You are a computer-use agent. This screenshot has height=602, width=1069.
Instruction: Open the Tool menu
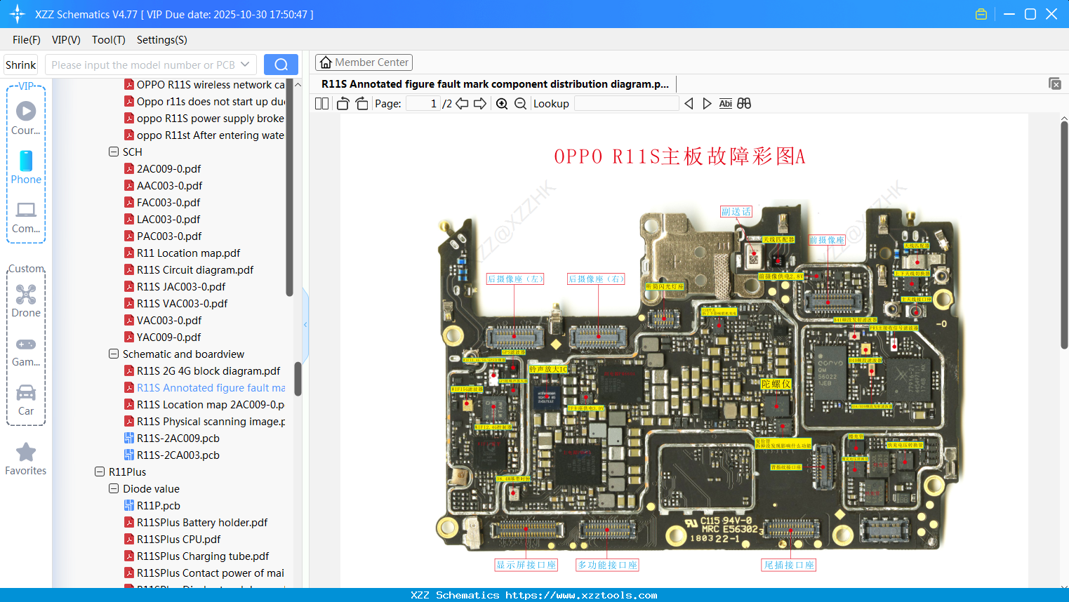click(108, 40)
